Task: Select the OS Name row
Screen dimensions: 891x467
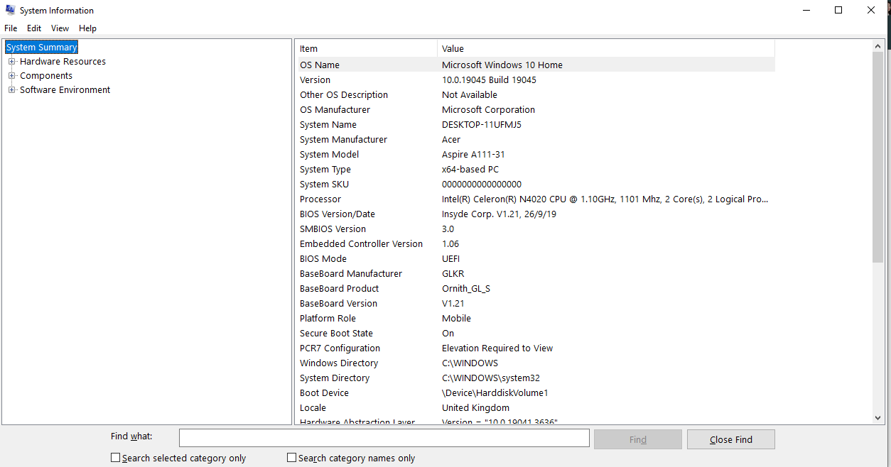Action: point(535,65)
